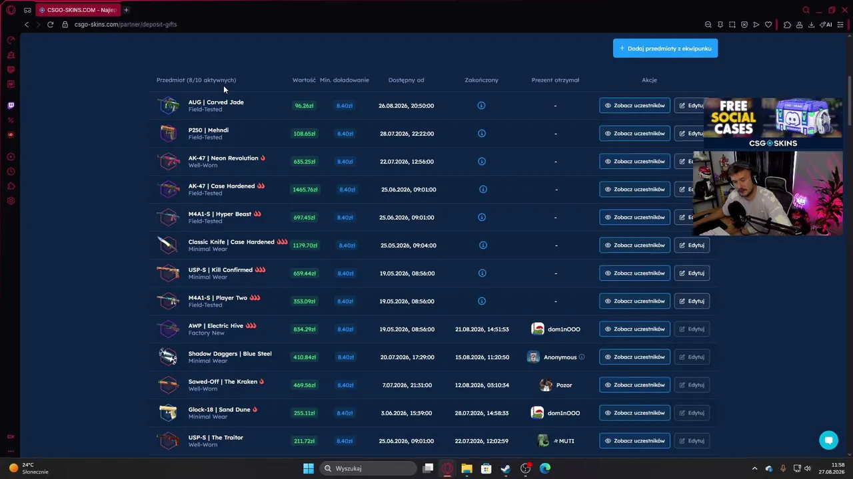Show hidden system tray icons
853x479 pixels.
point(754,468)
